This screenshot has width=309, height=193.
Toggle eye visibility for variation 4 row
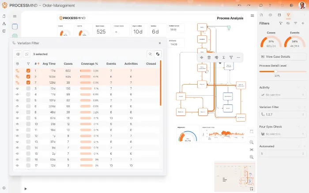click(18, 94)
